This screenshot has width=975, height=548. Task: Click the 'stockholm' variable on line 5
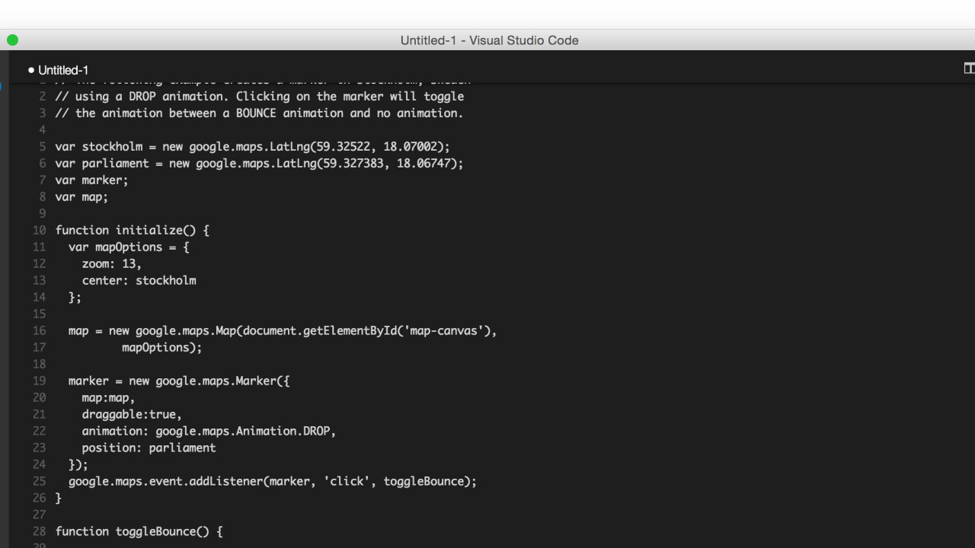112,147
